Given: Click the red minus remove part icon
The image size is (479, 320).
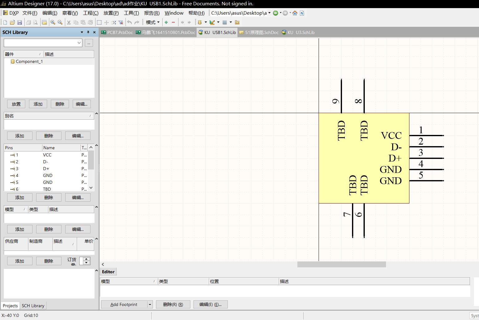Looking at the screenshot, I should point(174,22).
